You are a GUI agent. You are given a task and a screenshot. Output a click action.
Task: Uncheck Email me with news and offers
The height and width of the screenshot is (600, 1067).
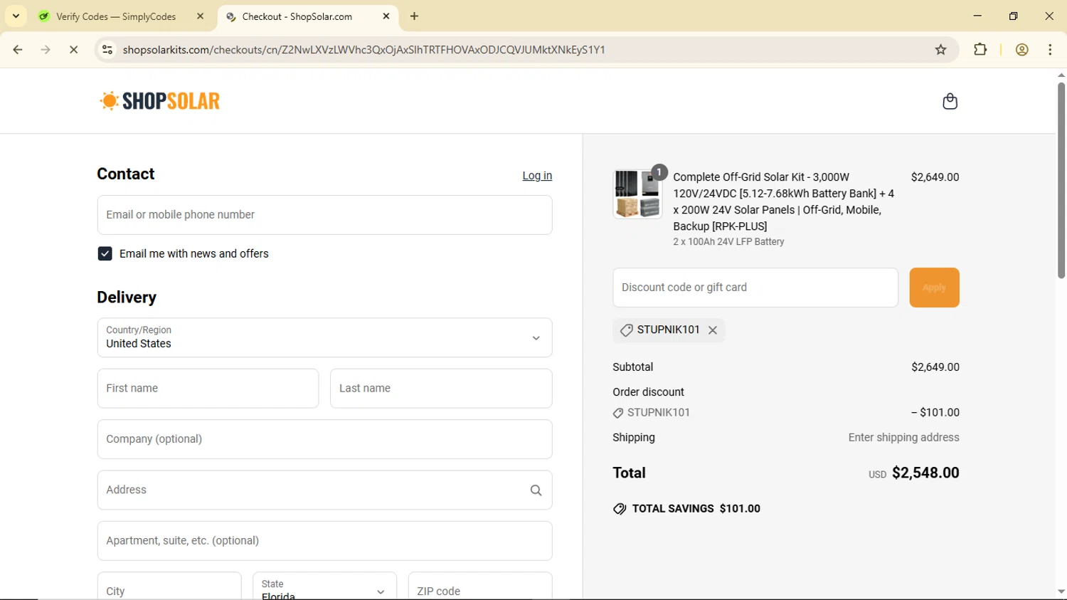pyautogui.click(x=105, y=254)
